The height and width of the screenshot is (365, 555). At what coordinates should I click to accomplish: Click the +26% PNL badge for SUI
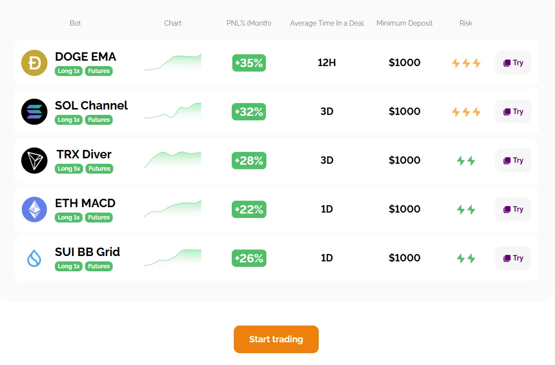[x=249, y=258]
